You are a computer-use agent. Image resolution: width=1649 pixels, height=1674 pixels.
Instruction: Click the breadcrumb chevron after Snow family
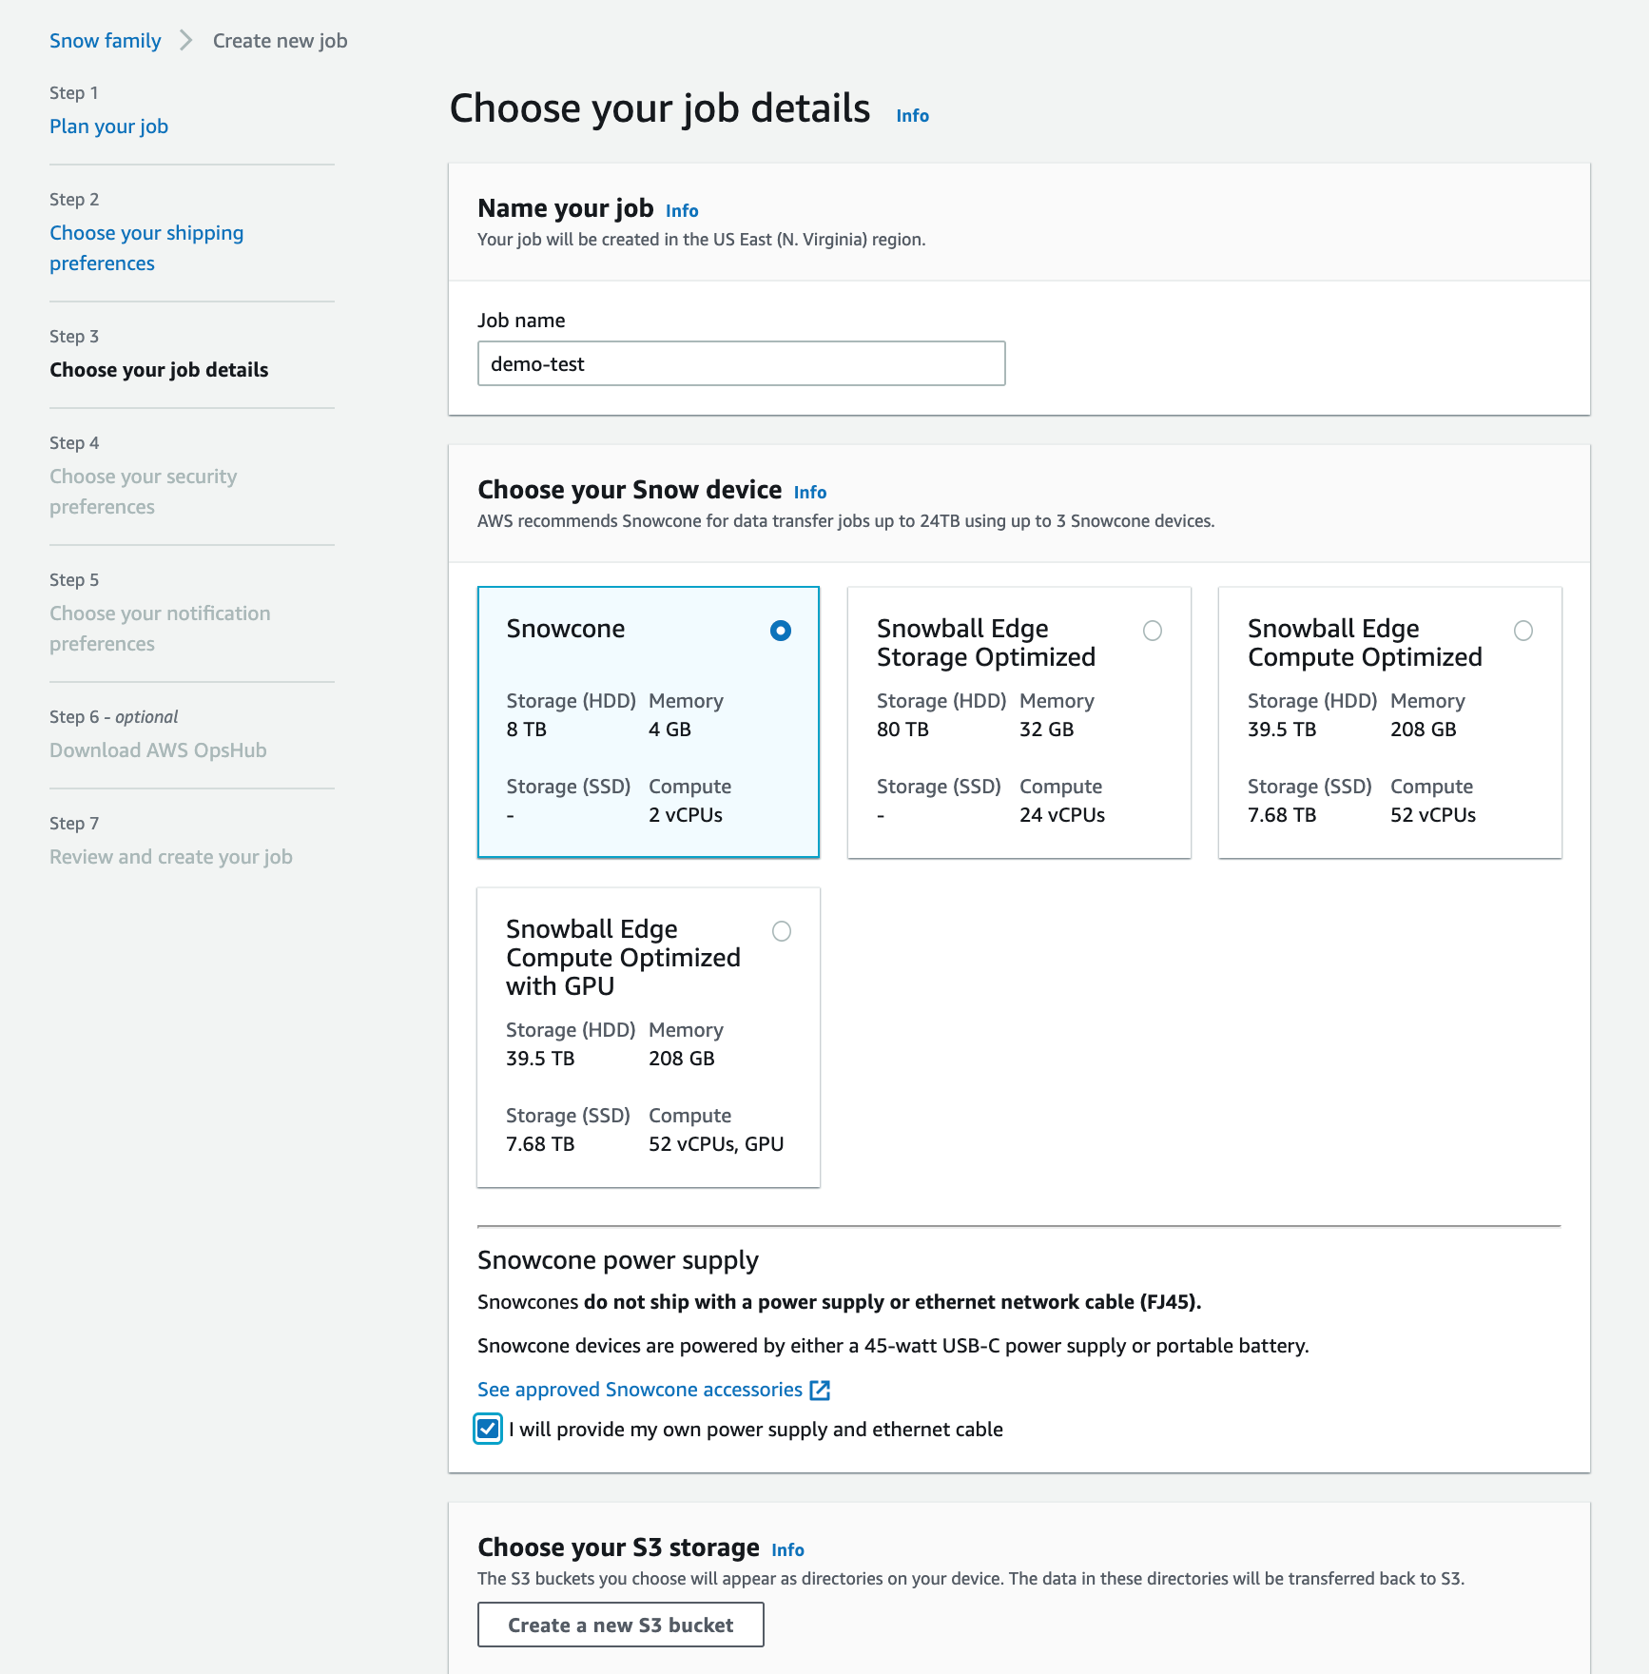point(186,41)
